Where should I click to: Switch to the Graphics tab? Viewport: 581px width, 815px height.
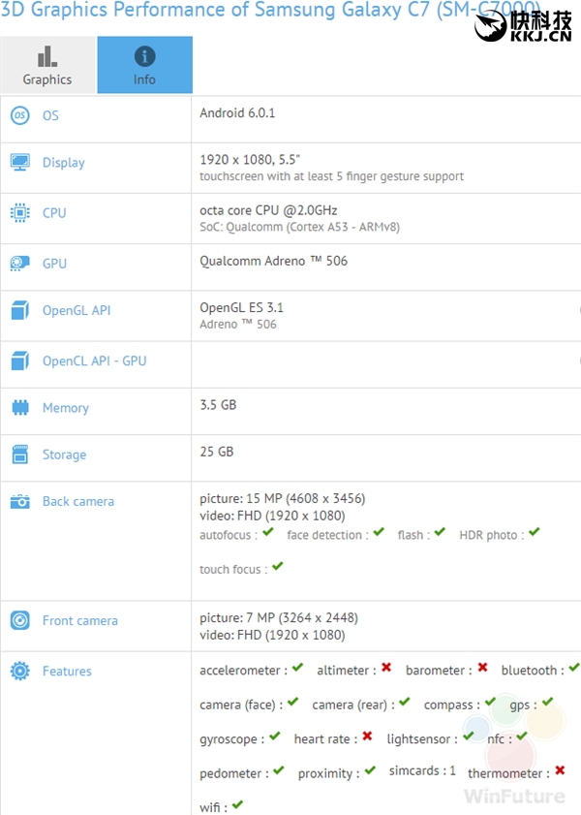(x=47, y=65)
